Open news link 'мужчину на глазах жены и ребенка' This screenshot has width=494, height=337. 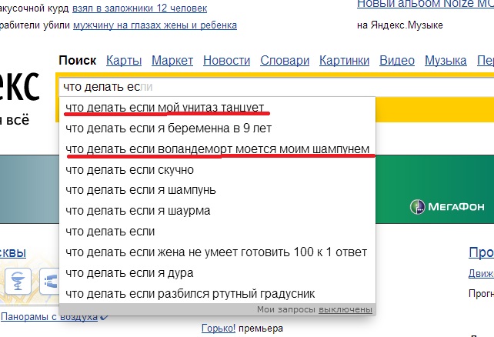[x=155, y=25]
